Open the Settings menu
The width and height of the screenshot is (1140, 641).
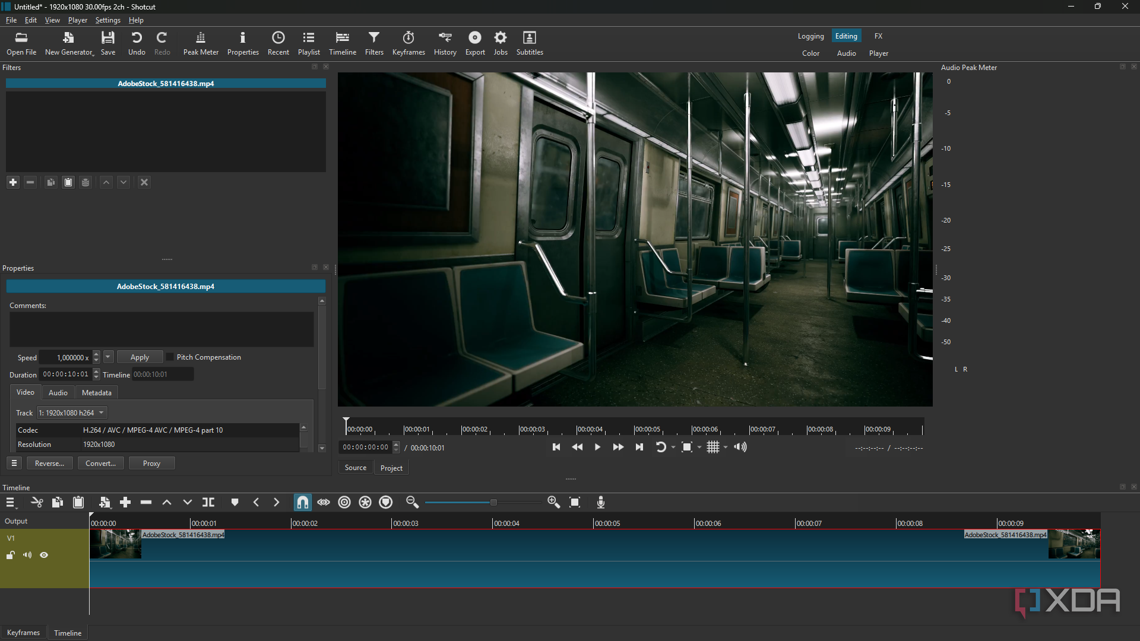(107, 20)
